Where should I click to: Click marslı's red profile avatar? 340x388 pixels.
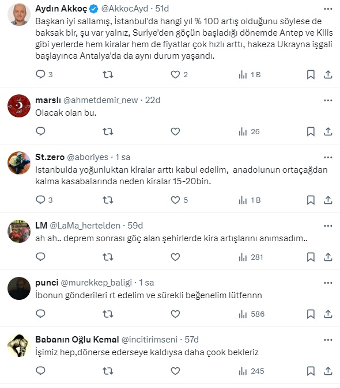[x=19, y=106]
